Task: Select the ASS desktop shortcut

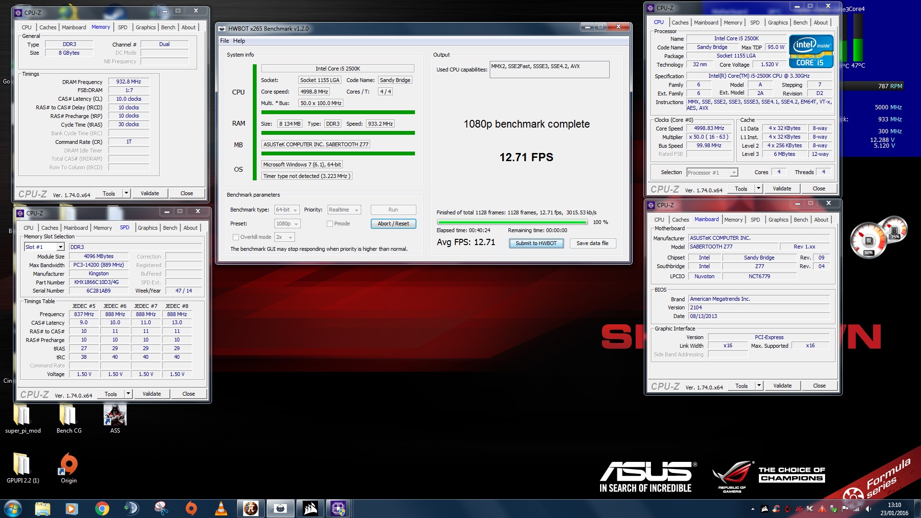Action: 115,419
